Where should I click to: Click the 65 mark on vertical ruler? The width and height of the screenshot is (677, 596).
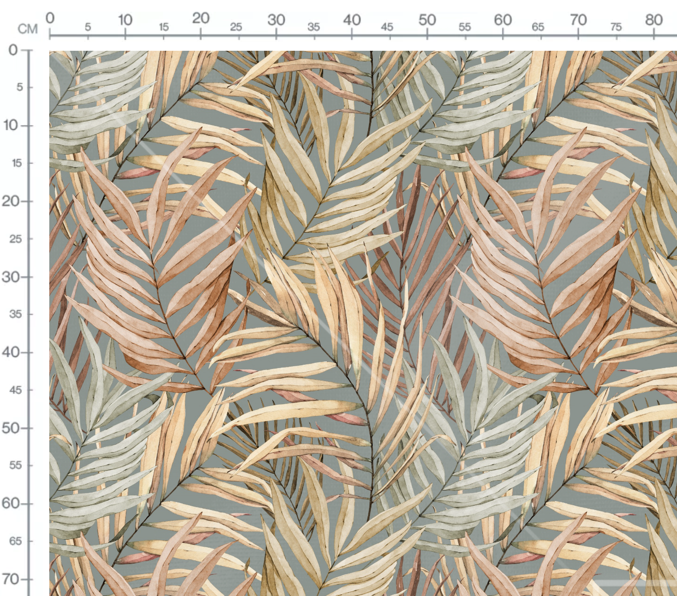(x=15, y=541)
